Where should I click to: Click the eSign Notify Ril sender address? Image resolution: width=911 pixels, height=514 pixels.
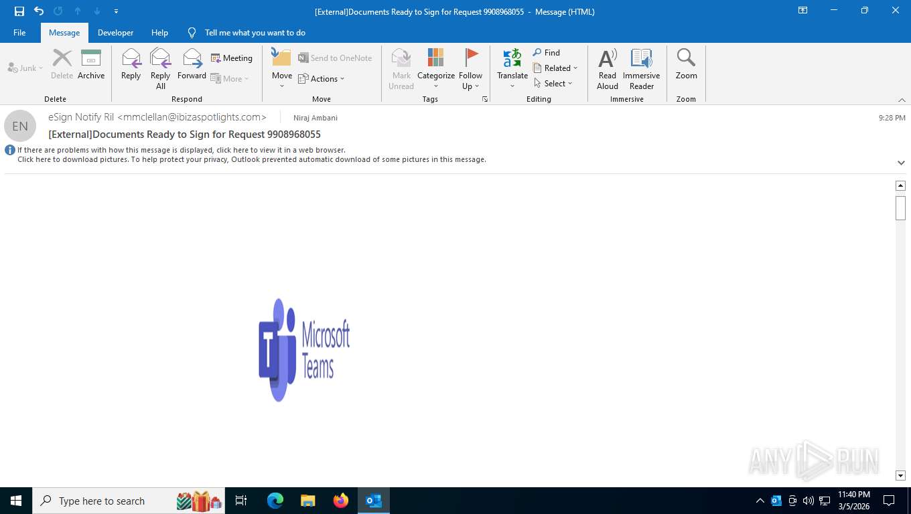tap(157, 117)
